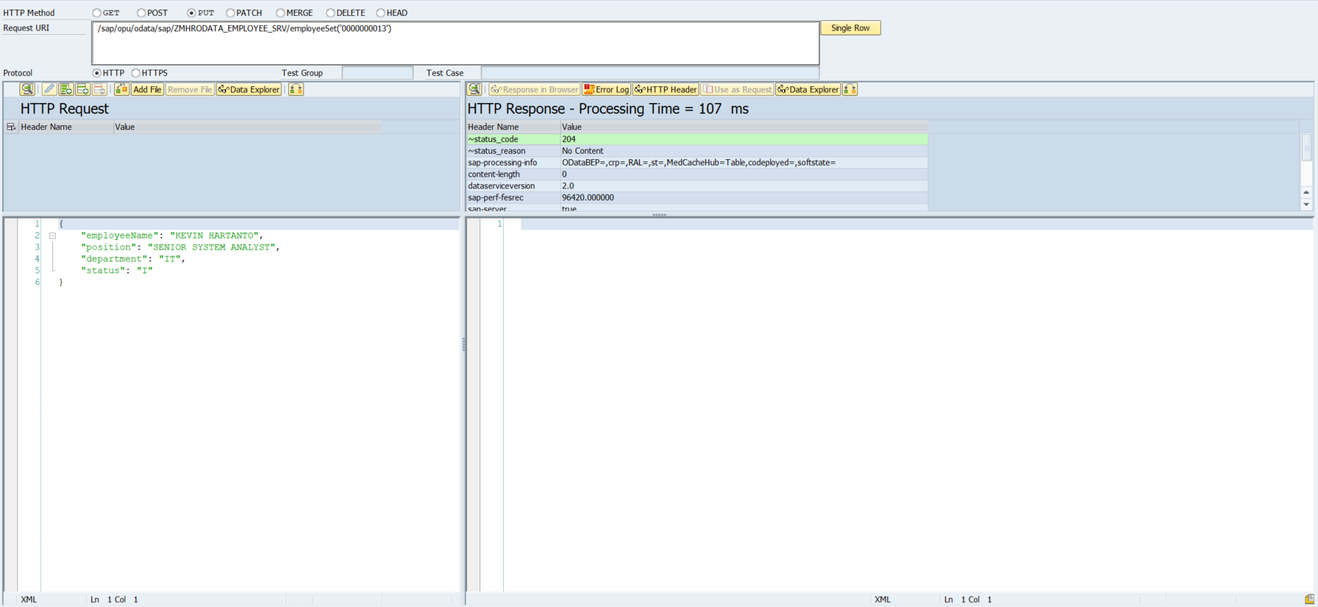Click scroll-down arrow in response headers
The image size is (1318, 607).
pyautogui.click(x=1306, y=204)
